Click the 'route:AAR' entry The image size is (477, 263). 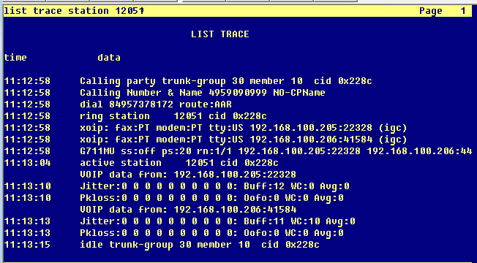click(206, 104)
